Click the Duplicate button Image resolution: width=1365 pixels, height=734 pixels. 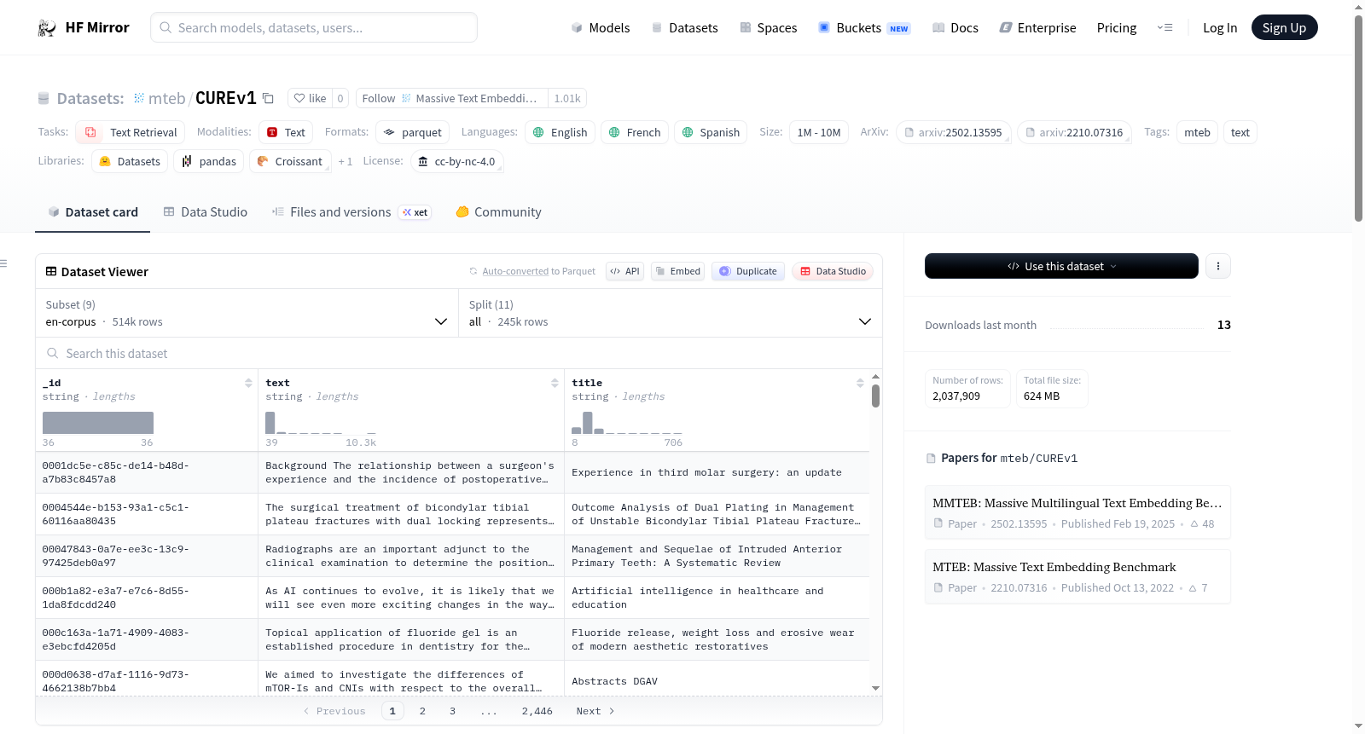click(x=748, y=271)
